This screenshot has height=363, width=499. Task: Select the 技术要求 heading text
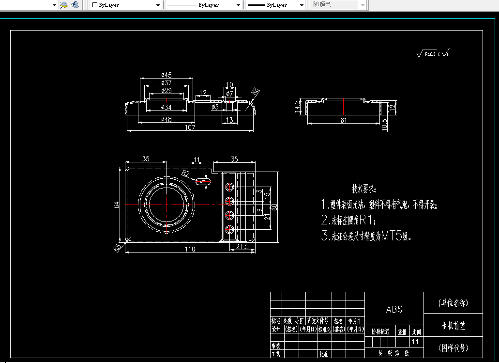(364, 189)
